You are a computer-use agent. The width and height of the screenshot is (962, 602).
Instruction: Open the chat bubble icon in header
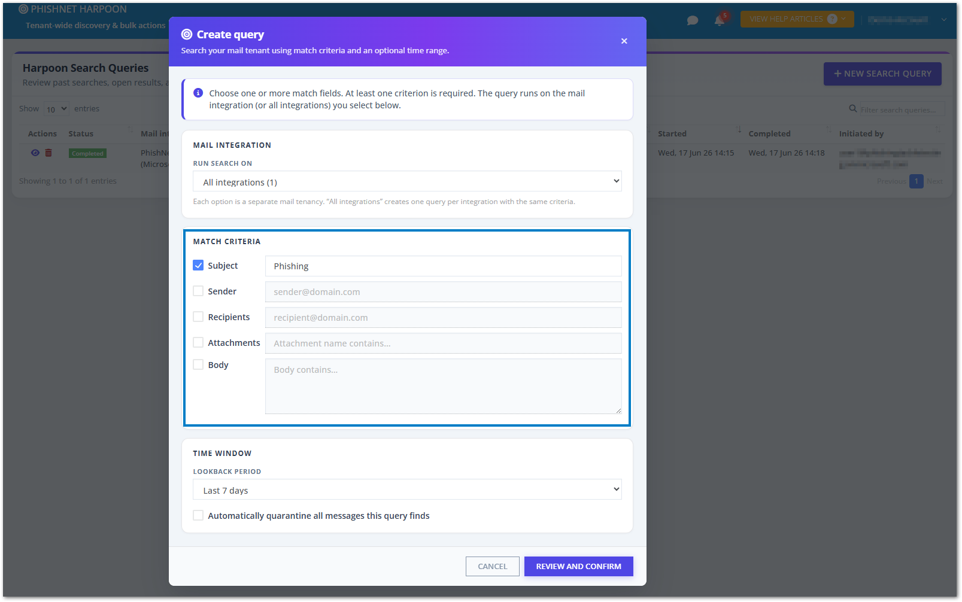tap(693, 20)
